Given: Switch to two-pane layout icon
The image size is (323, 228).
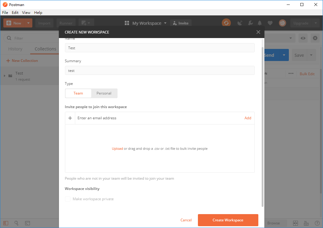Looking at the screenshot, I should point(296,223).
